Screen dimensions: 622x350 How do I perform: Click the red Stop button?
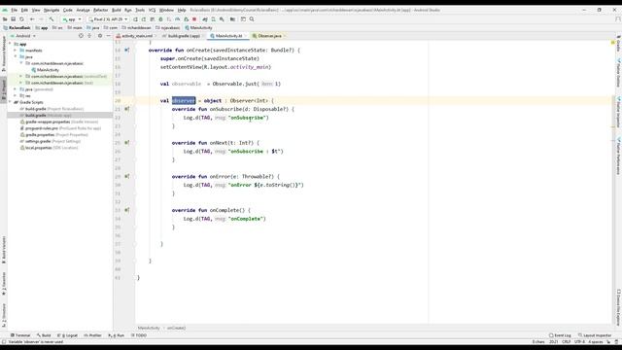pyautogui.click(x=194, y=19)
